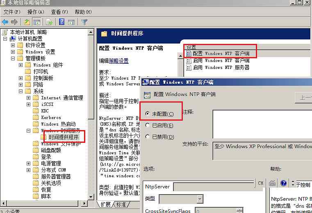Click the tree pane vertical scrollbar thumb
This screenshot has height=213, width=312.
coord(91,78)
